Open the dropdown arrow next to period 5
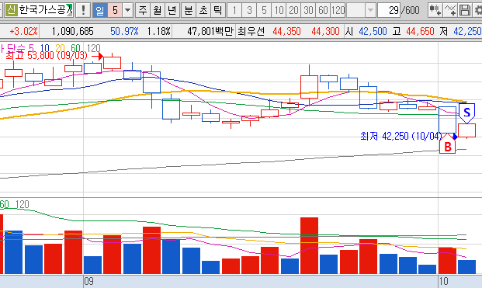 127,10
